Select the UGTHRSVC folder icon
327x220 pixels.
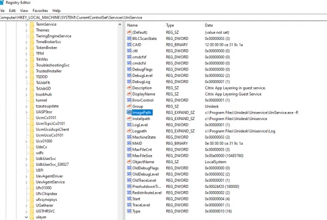pos(32,211)
